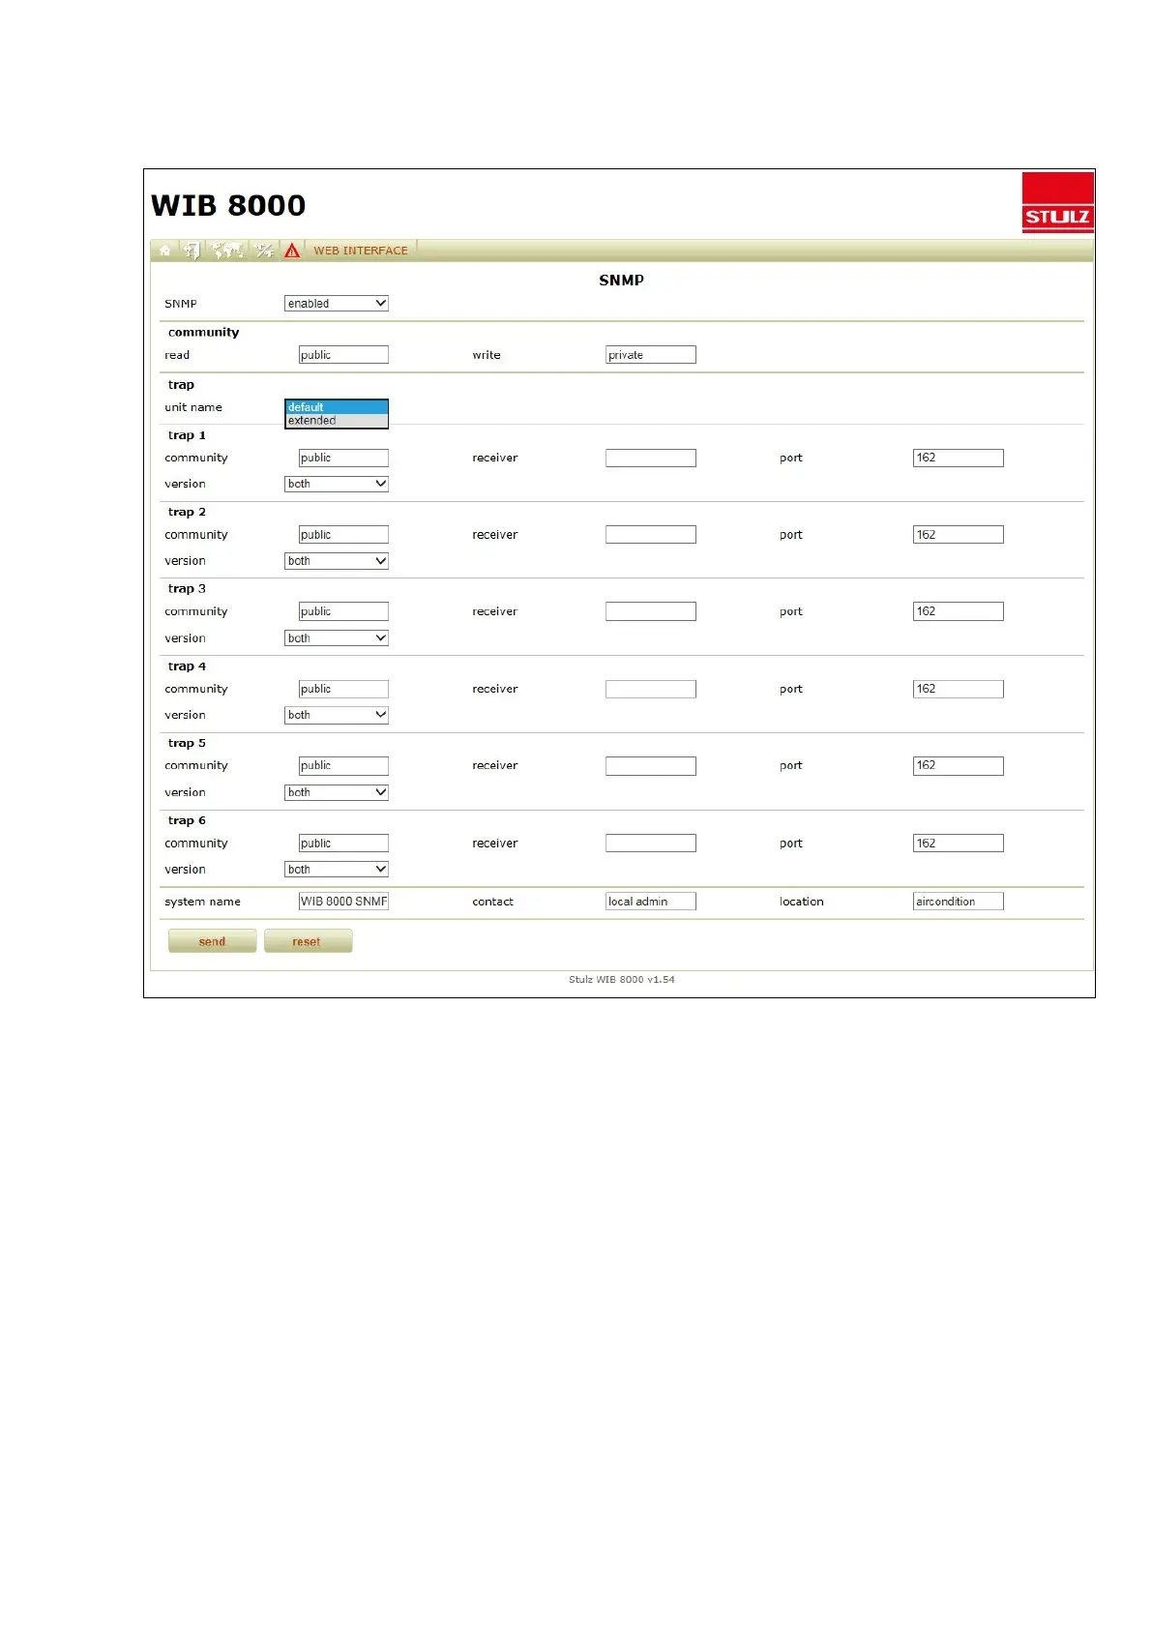
Task: Open trap 4 version dropdown
Action: (337, 715)
